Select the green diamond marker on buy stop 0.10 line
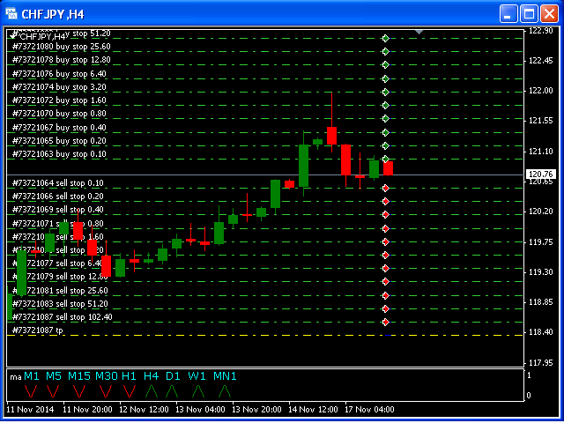Viewport: 564px width, 423px height. coord(385,160)
